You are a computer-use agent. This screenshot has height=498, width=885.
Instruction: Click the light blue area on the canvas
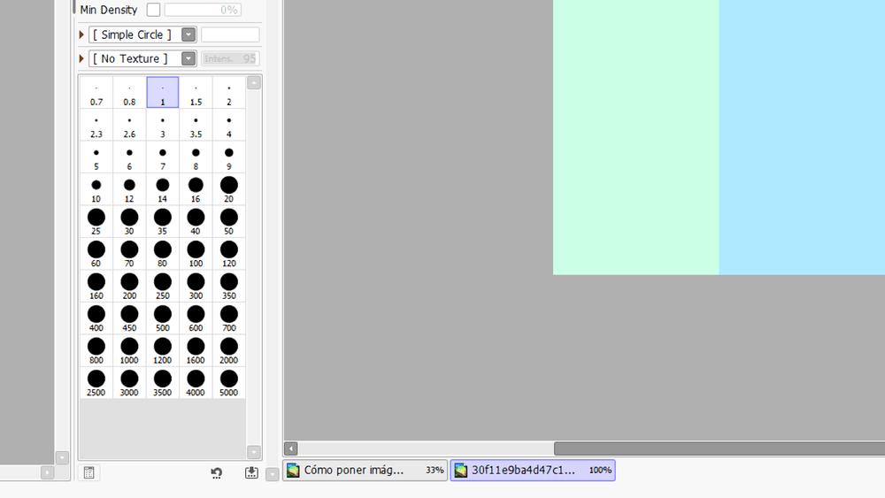point(802,137)
